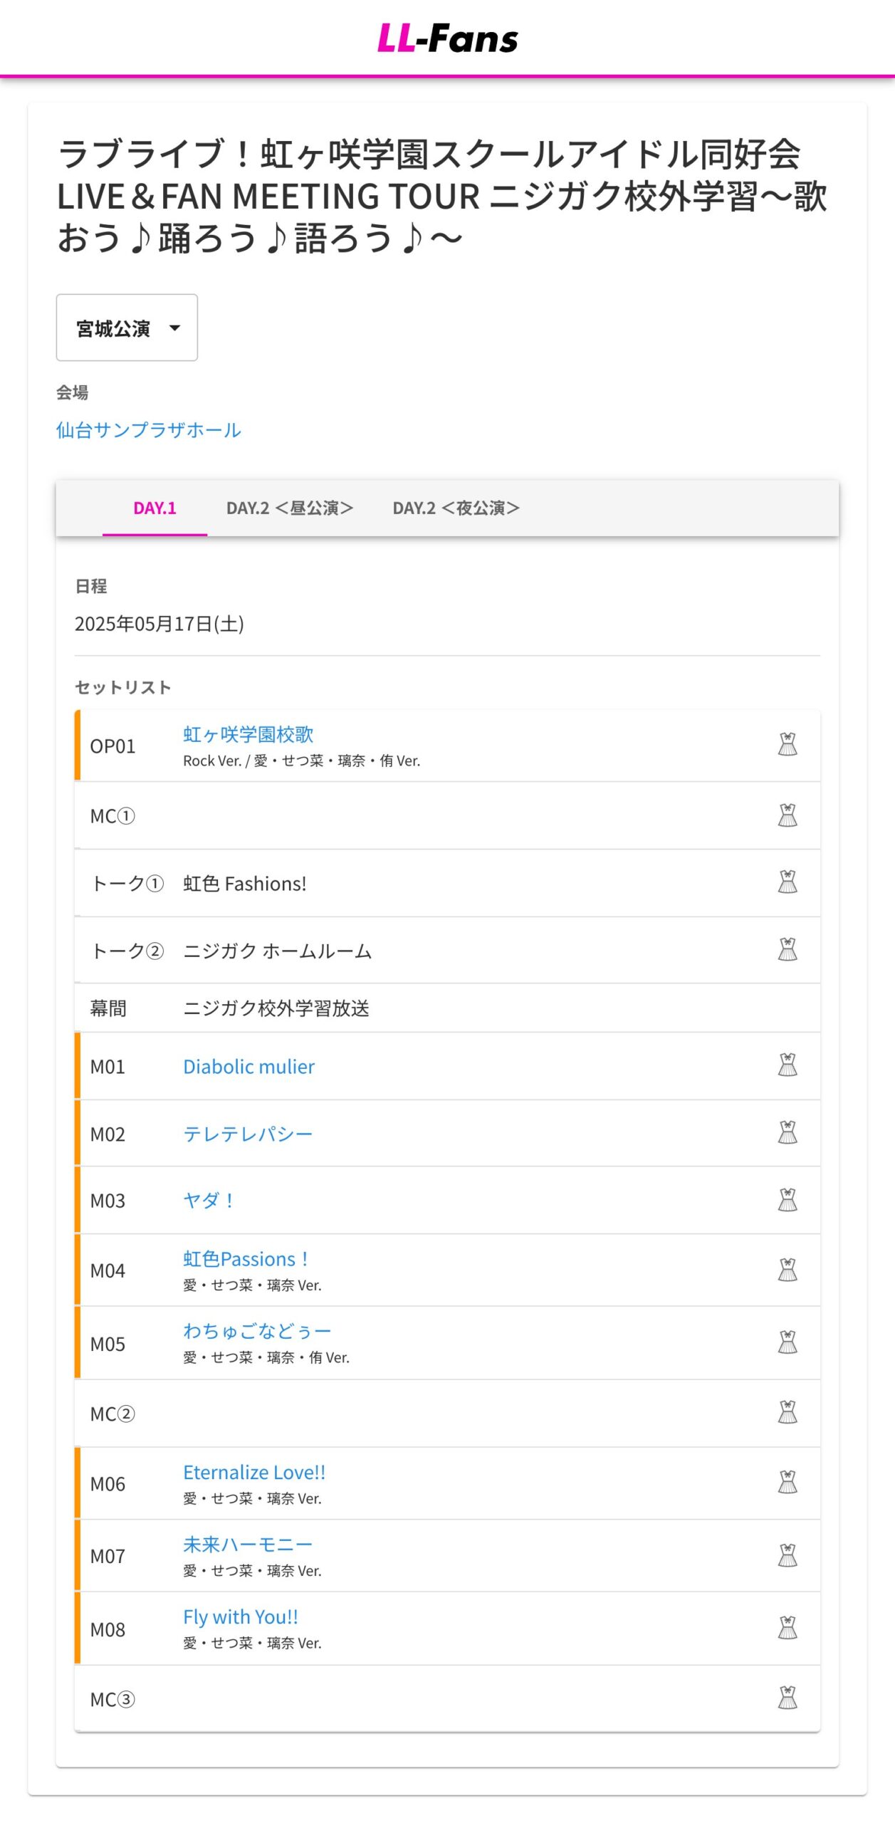Open costume icon in MC② row
Screen dimensions: 895x1823
pos(787,1413)
